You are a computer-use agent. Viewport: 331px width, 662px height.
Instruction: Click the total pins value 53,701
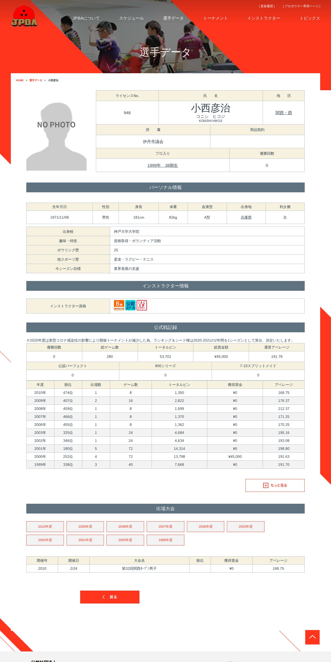click(x=165, y=357)
